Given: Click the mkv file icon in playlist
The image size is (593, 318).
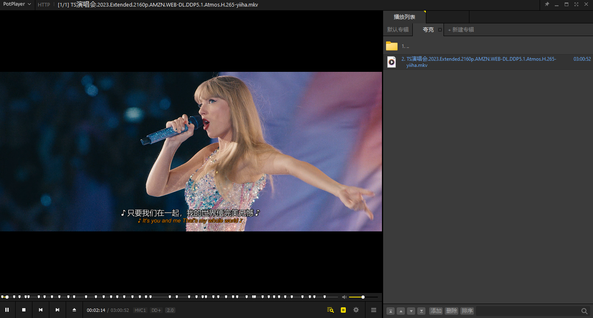Looking at the screenshot, I should click(x=392, y=62).
